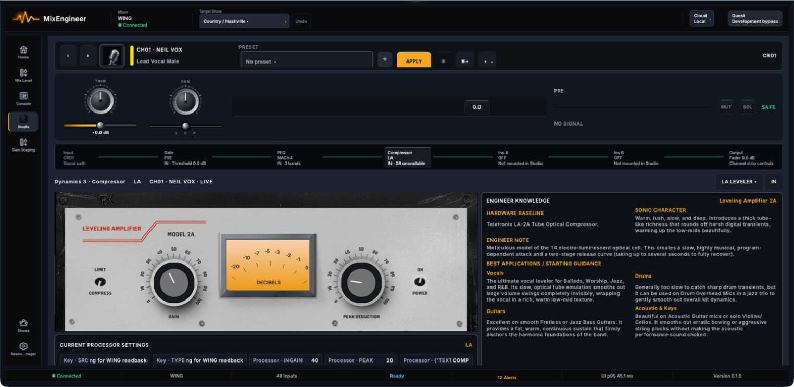This screenshot has width=794, height=387.
Task: Click the trim slider handle
Action: click(100, 126)
